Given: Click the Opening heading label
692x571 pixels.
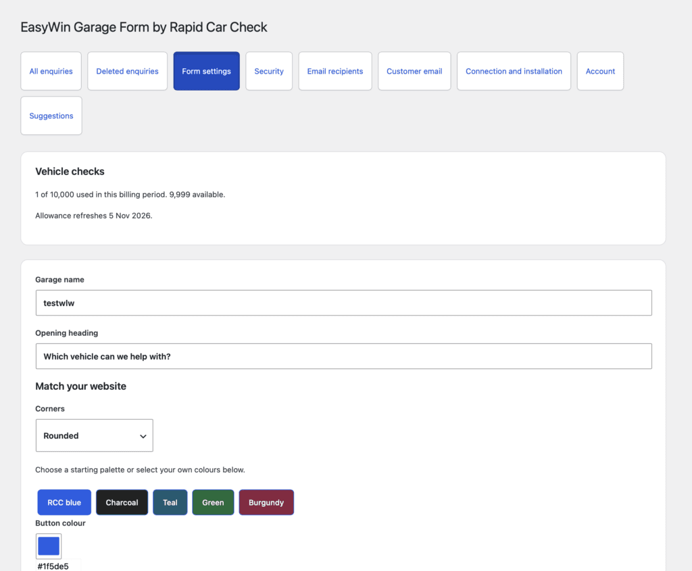Looking at the screenshot, I should (x=67, y=333).
